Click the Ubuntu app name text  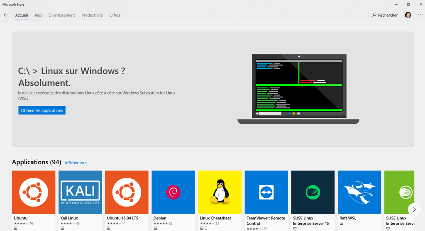pos(21,218)
